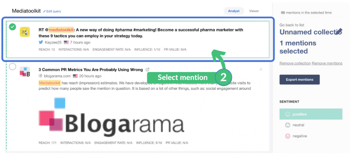Switch to the Viewer tab
This screenshot has width=350, height=155.
pyautogui.click(x=254, y=11)
